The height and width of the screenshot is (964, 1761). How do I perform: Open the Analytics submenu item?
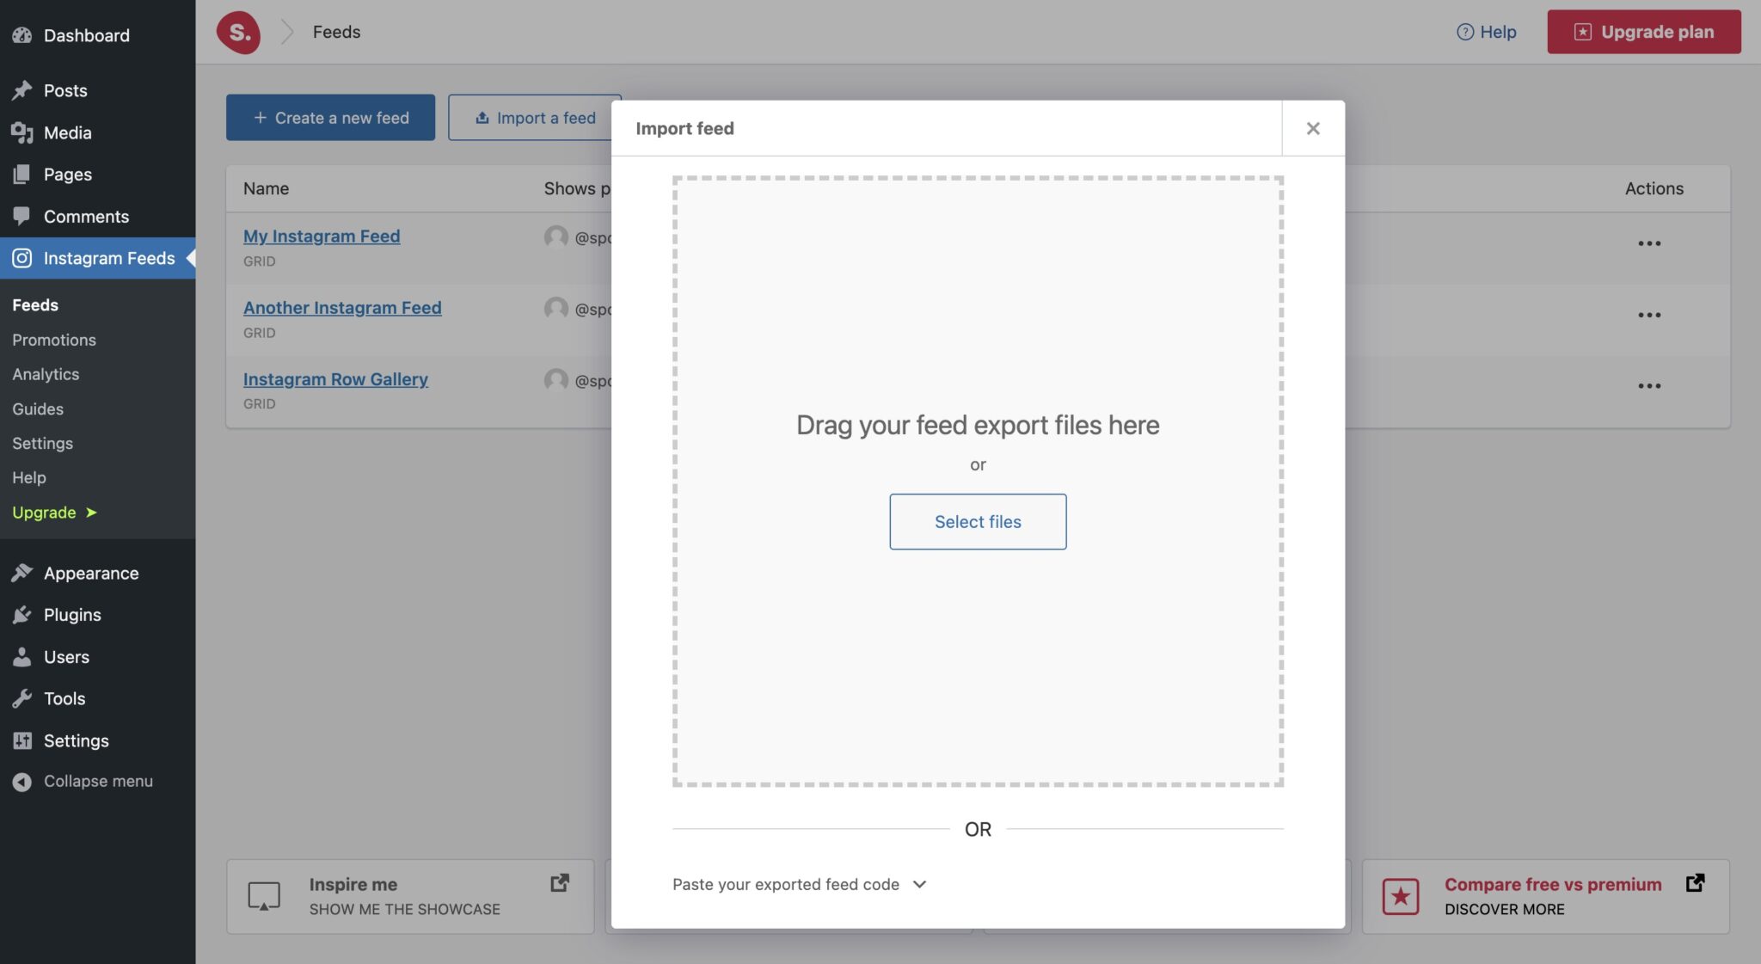pos(46,374)
